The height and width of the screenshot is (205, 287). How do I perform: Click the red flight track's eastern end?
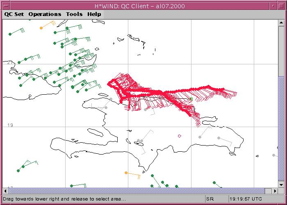coord(223,89)
